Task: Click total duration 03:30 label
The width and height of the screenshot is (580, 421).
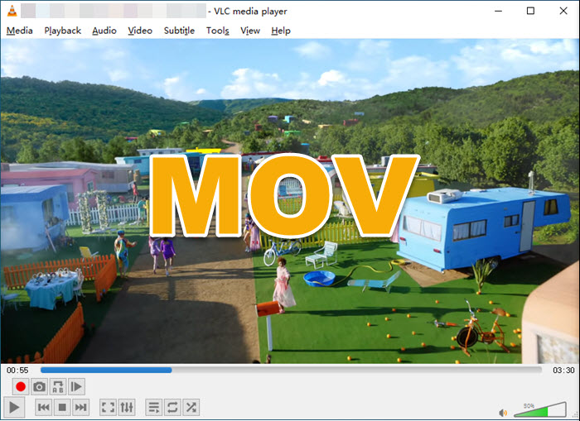Action: point(563,370)
